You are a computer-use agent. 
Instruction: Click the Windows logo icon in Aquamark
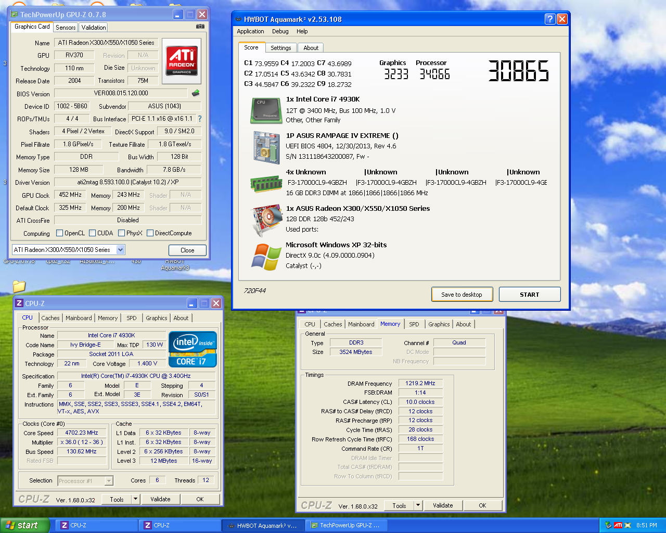tap(266, 257)
